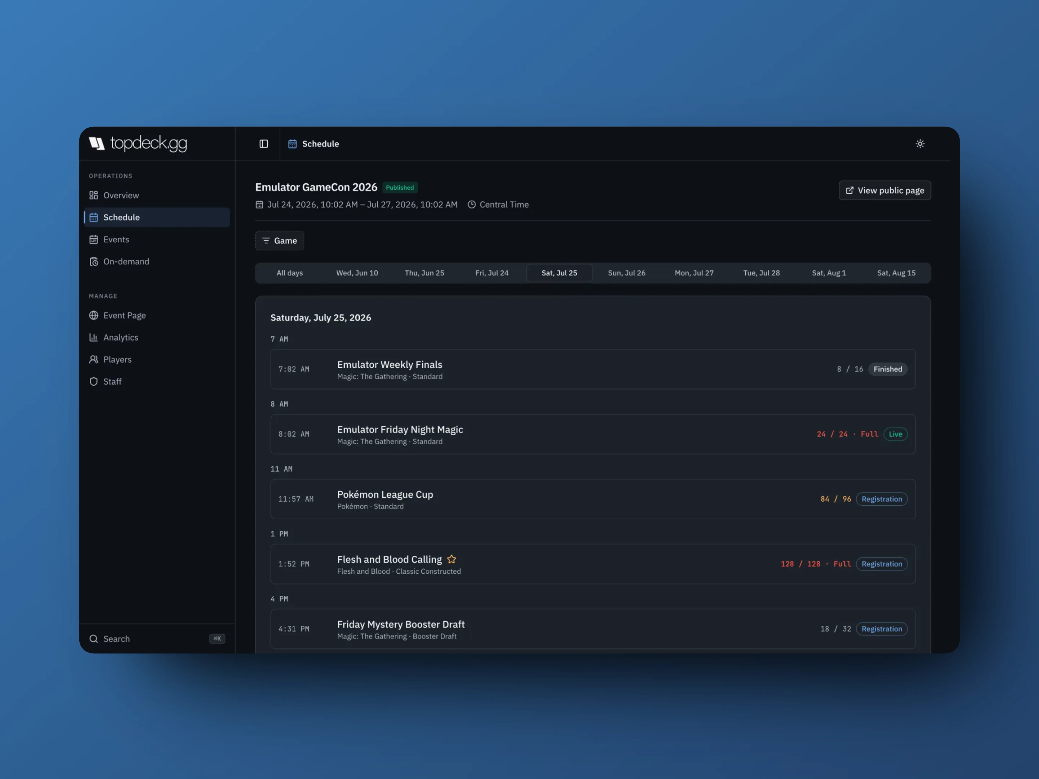Collapse the sidebar panel icon
This screenshot has width=1039, height=779.
click(263, 144)
